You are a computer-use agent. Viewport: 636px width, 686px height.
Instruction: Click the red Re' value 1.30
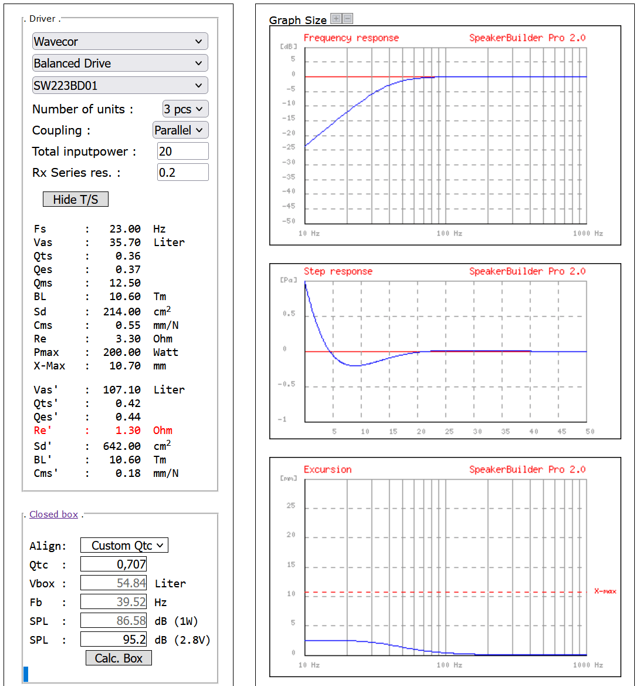pyautogui.click(x=128, y=431)
